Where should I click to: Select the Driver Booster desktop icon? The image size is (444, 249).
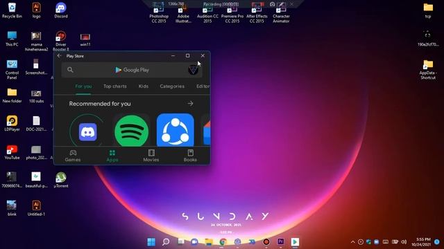point(61,41)
